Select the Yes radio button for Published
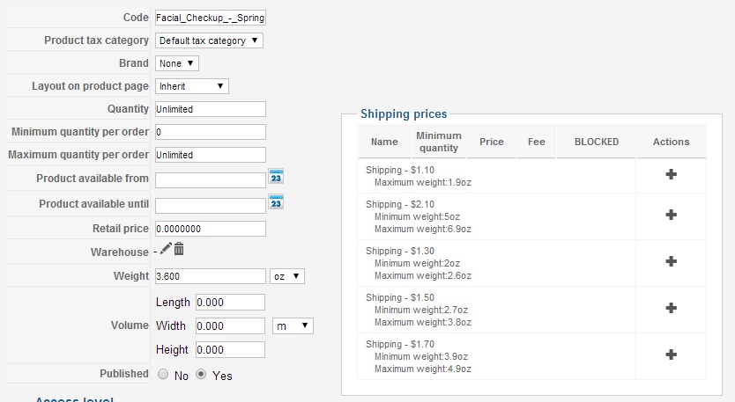The image size is (735, 402). (201, 374)
